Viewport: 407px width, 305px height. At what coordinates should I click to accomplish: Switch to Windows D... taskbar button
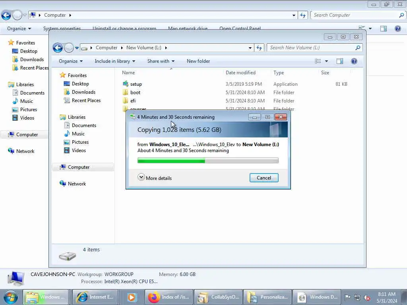tap(317, 297)
